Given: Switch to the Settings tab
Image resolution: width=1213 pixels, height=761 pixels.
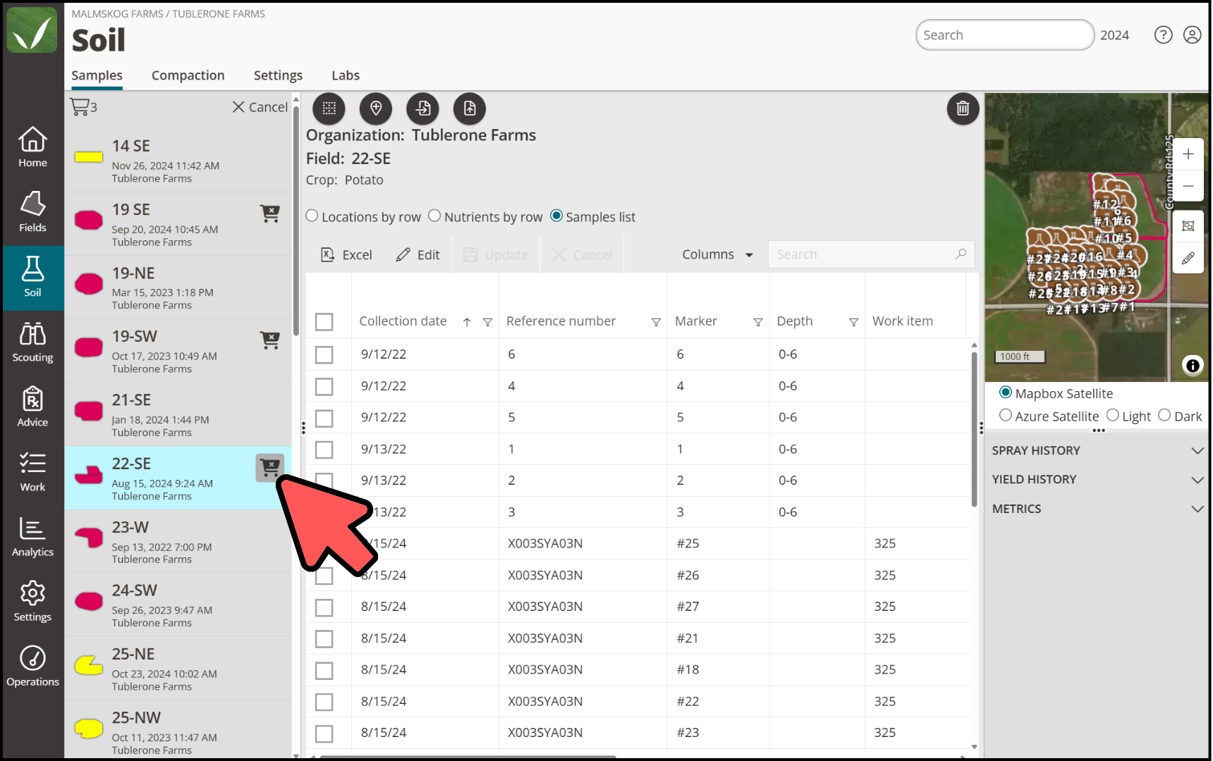Looking at the screenshot, I should pos(278,75).
